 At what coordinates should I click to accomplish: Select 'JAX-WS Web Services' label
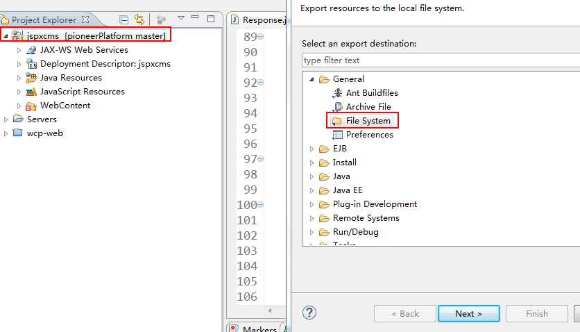click(84, 49)
